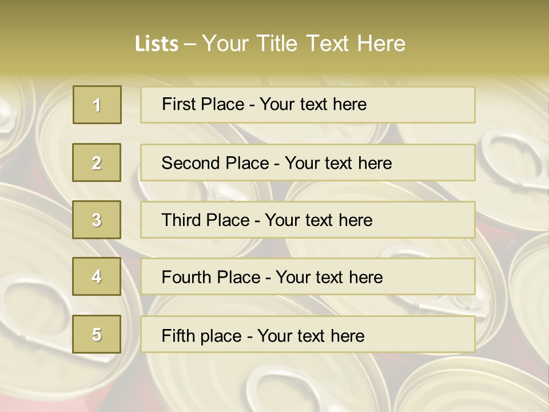Click the number 5 square
Screen dimensions: 549x412
97,334
